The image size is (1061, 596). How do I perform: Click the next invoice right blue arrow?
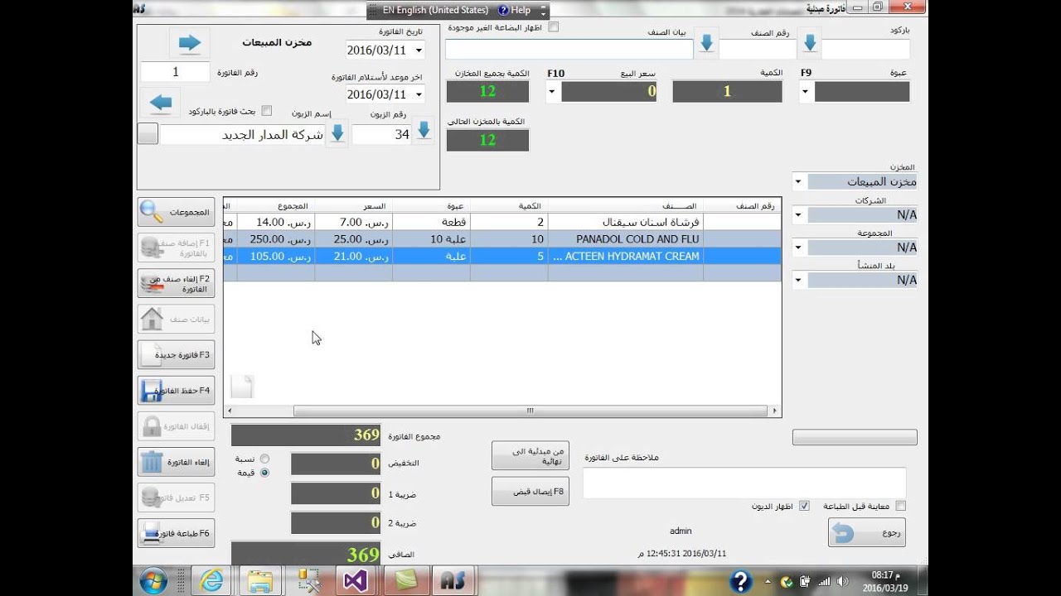click(x=190, y=43)
